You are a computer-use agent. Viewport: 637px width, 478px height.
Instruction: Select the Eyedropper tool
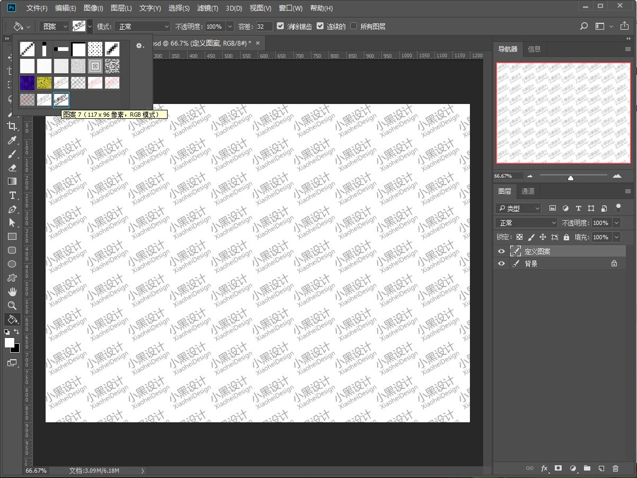pos(12,140)
